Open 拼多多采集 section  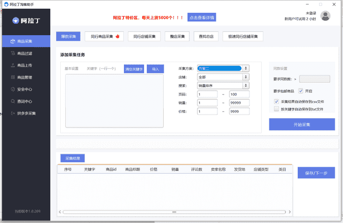pos(26,113)
